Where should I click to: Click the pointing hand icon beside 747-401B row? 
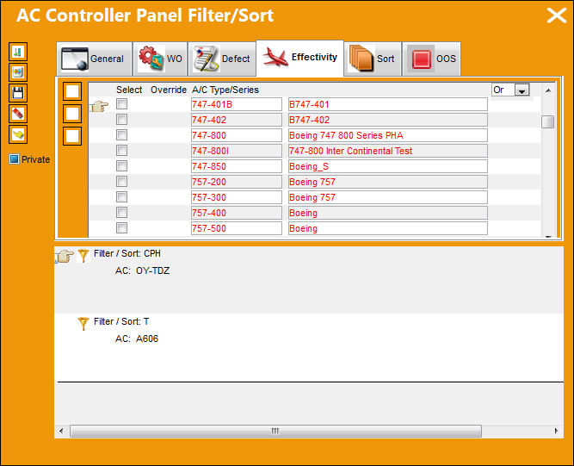coord(99,106)
